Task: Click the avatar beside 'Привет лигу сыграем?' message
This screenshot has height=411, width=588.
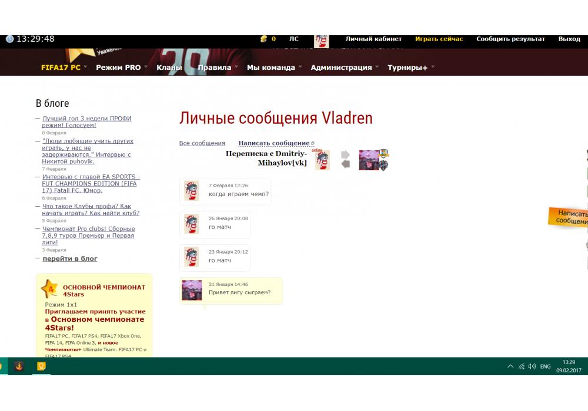Action: (x=192, y=290)
